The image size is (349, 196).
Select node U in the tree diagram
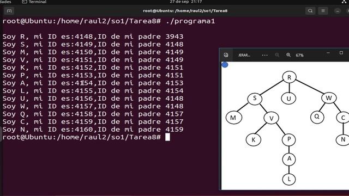(x=288, y=99)
